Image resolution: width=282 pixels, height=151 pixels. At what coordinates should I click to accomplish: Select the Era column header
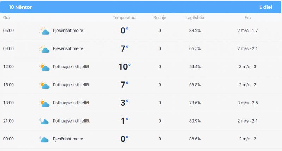(x=247, y=18)
